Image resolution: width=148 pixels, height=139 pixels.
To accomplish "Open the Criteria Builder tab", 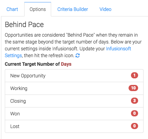I will (73, 9).
